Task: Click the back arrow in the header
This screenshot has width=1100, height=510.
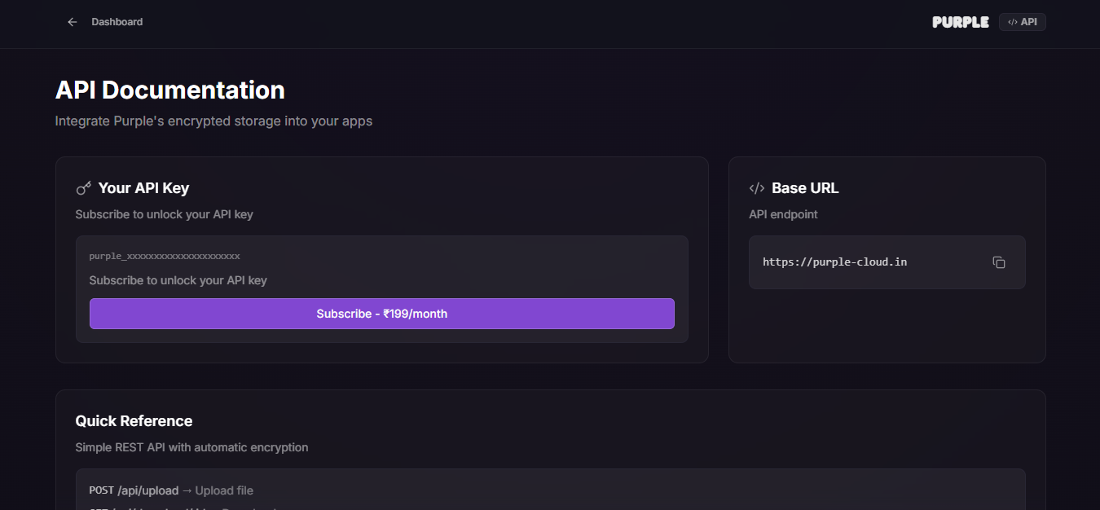Action: click(x=72, y=21)
